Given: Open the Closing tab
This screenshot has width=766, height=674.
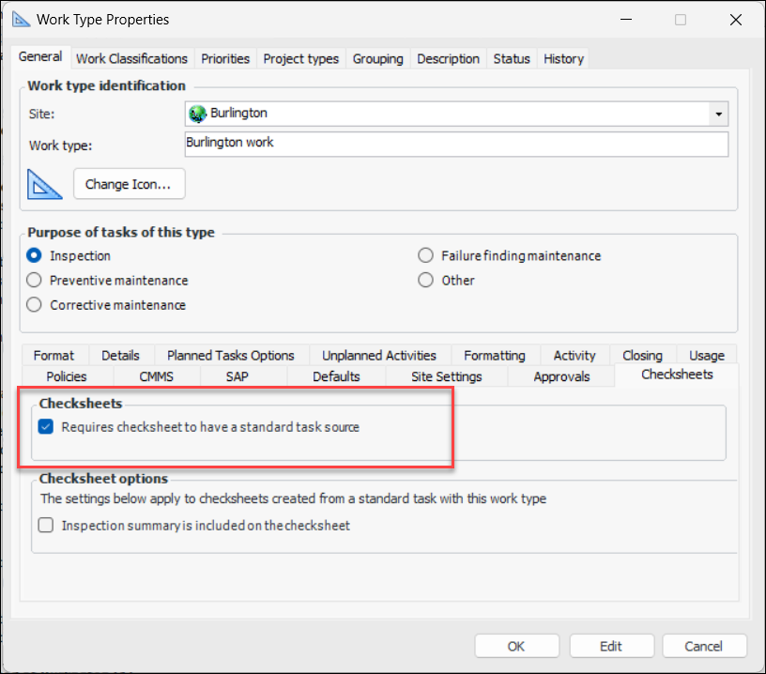Looking at the screenshot, I should click(642, 355).
